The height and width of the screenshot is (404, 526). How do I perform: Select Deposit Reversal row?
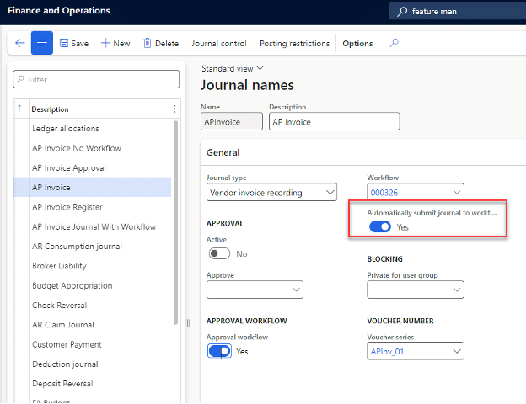pyautogui.click(x=92, y=384)
